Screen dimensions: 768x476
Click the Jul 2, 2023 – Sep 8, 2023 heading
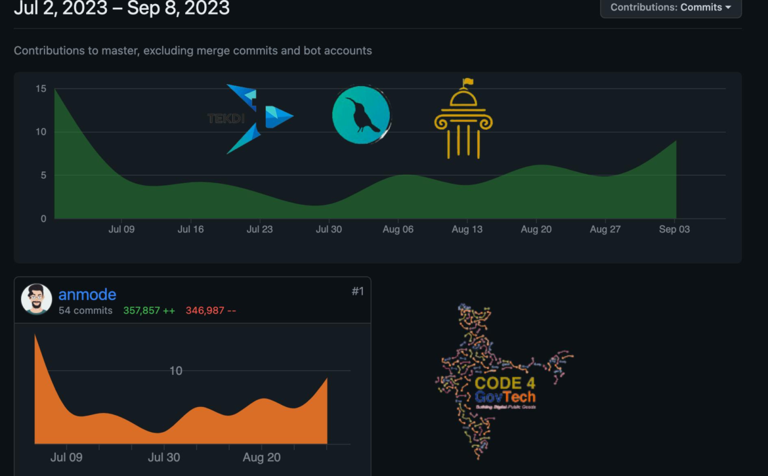tap(122, 9)
